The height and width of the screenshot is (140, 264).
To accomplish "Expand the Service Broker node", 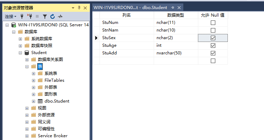I will [x=27, y=136].
